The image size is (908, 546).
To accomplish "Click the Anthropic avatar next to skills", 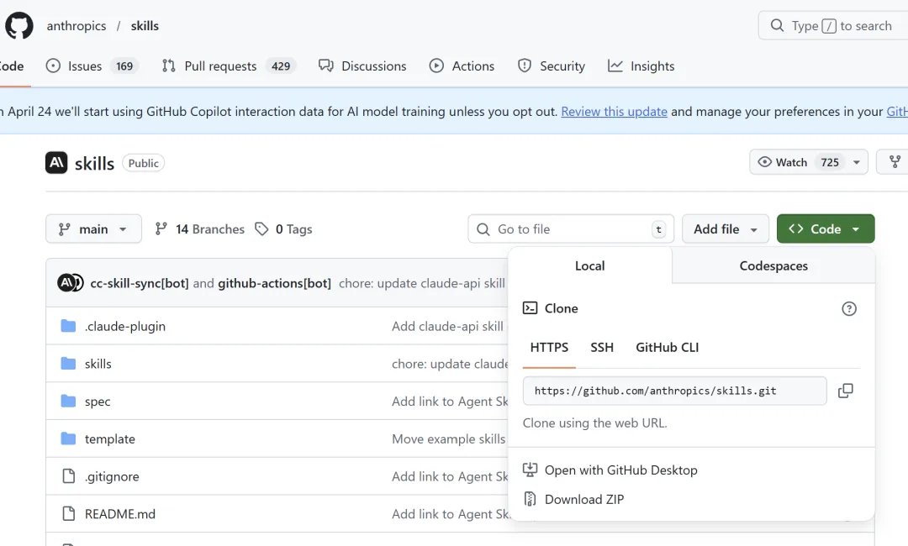I will [56, 163].
